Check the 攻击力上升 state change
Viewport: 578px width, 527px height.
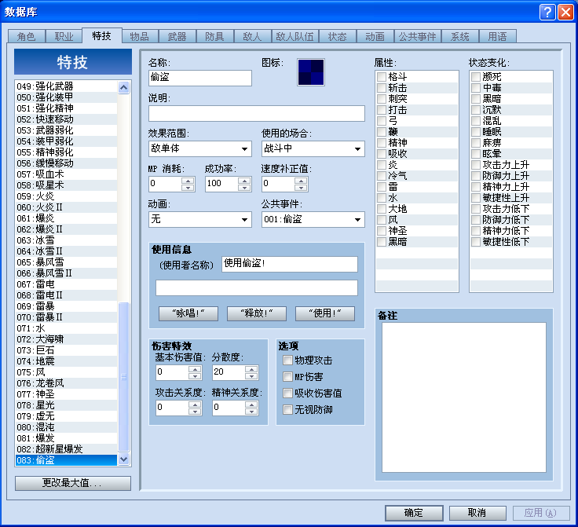(476, 165)
